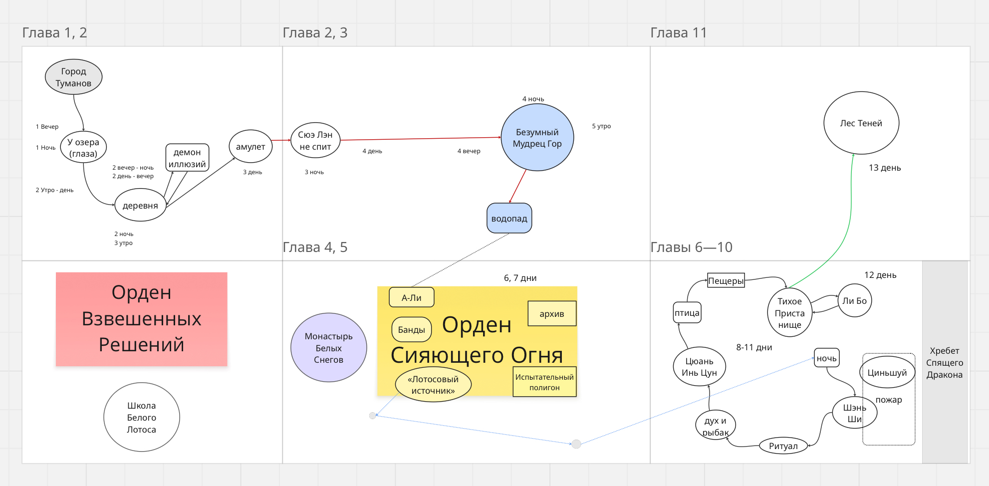Select the Пещеры box
989x486 pixels.
(x=726, y=280)
